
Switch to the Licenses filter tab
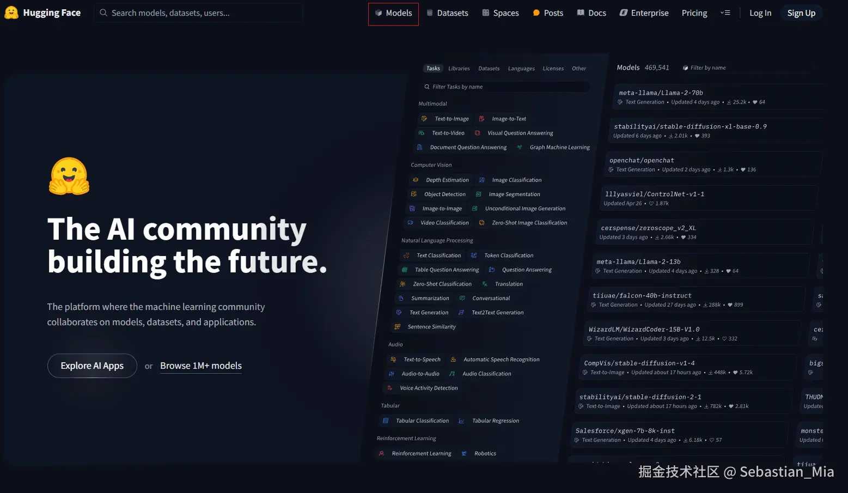pos(553,69)
